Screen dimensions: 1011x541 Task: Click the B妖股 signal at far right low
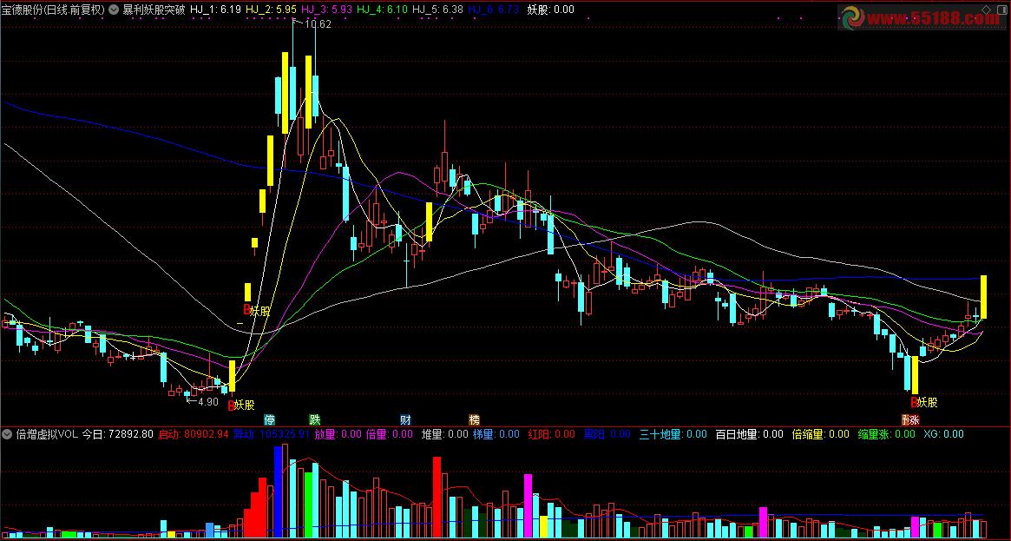(924, 402)
